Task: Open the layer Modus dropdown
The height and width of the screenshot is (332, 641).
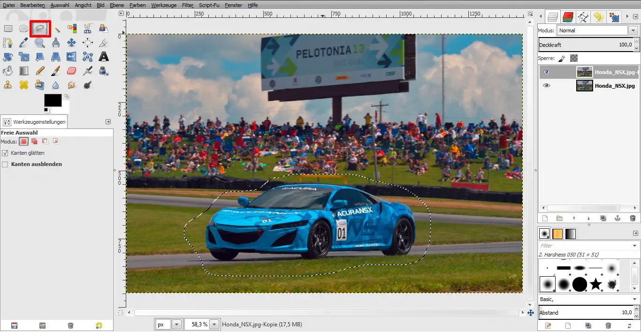Action: coord(633,30)
